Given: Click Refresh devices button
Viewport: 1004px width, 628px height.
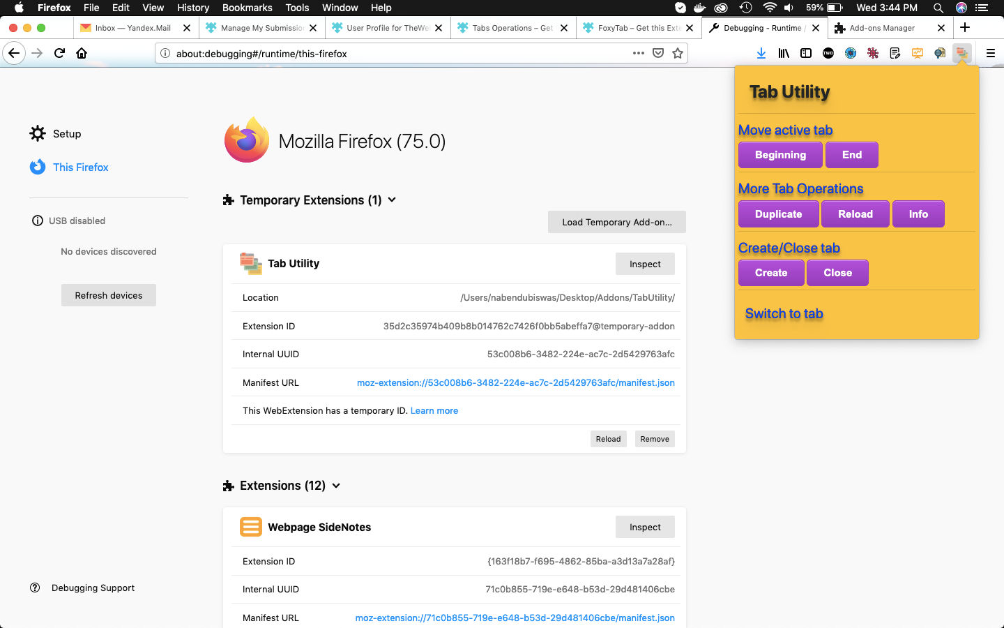Looking at the screenshot, I should pos(109,295).
